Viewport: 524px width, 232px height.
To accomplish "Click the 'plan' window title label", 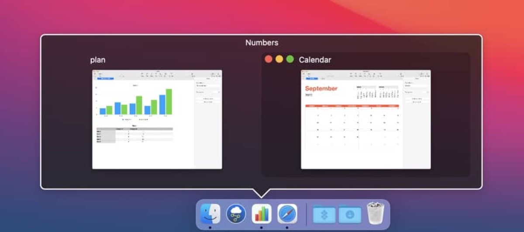I will 98,60.
